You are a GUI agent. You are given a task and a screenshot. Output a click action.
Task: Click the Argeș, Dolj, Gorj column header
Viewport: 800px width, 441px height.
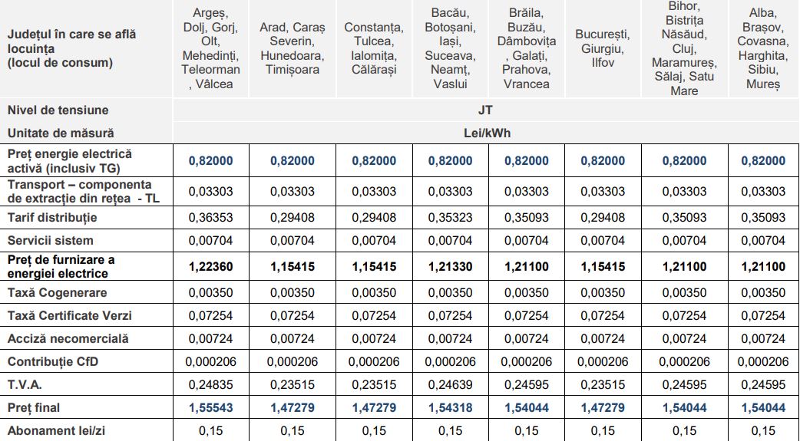point(211,48)
